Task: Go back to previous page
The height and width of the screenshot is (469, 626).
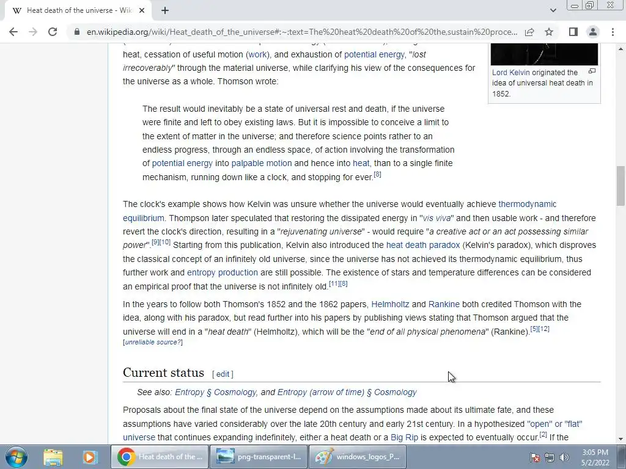Action: coord(13,32)
